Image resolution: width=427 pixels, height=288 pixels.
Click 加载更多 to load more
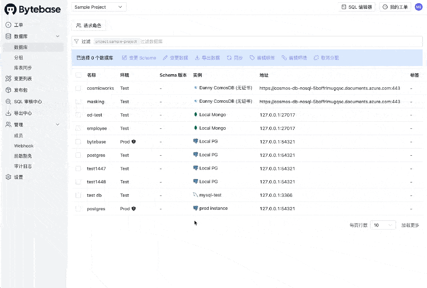click(410, 225)
